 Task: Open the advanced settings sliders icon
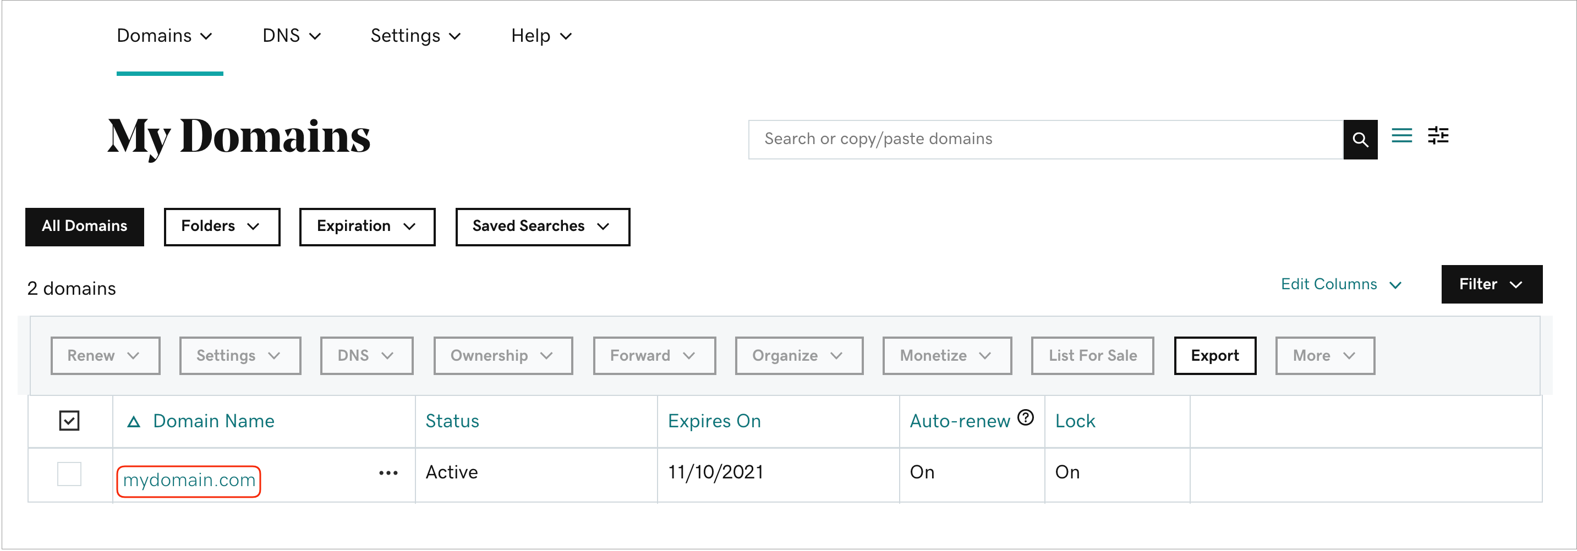point(1437,136)
